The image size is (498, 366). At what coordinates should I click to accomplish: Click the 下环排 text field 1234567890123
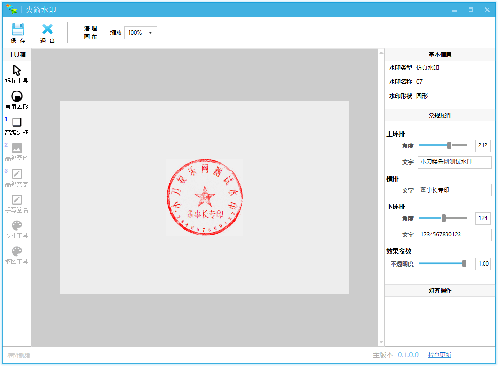click(454, 235)
